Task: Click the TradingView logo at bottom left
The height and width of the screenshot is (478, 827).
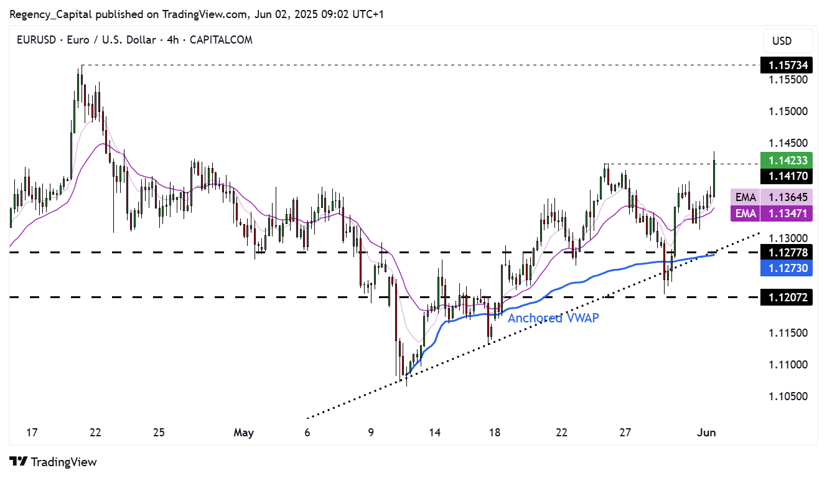Action: click(54, 462)
